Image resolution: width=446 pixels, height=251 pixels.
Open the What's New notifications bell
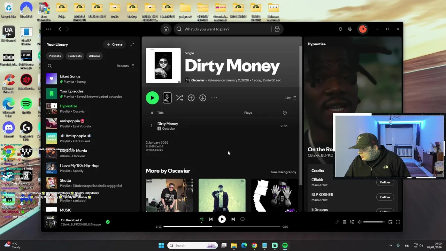[x=340, y=29]
